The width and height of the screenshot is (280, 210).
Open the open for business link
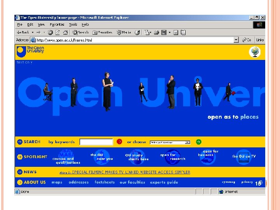(208, 157)
